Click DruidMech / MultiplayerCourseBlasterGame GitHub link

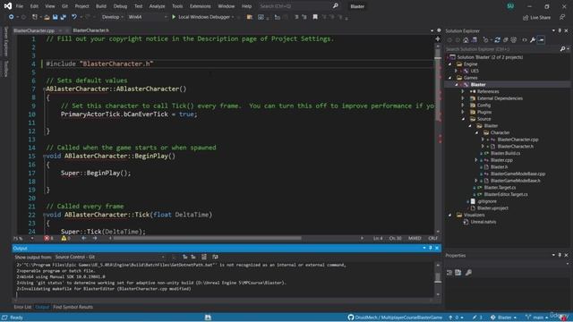[x=395, y=318]
